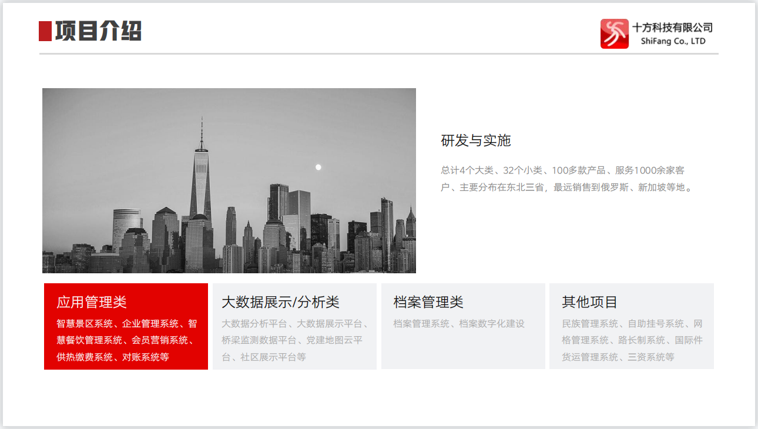The width and height of the screenshot is (758, 429).
Task: Select the 其他项目 card heading
Action: pyautogui.click(x=589, y=302)
